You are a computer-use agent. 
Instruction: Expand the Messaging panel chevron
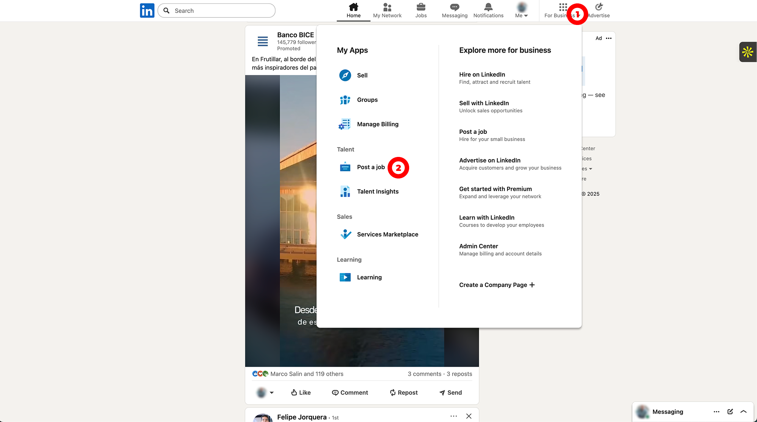pyautogui.click(x=743, y=411)
